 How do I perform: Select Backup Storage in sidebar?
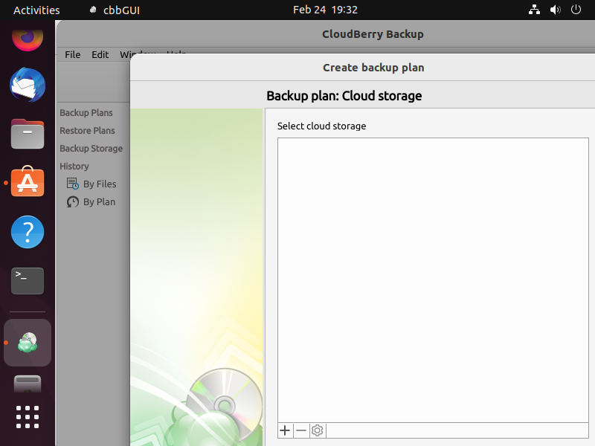(91, 148)
